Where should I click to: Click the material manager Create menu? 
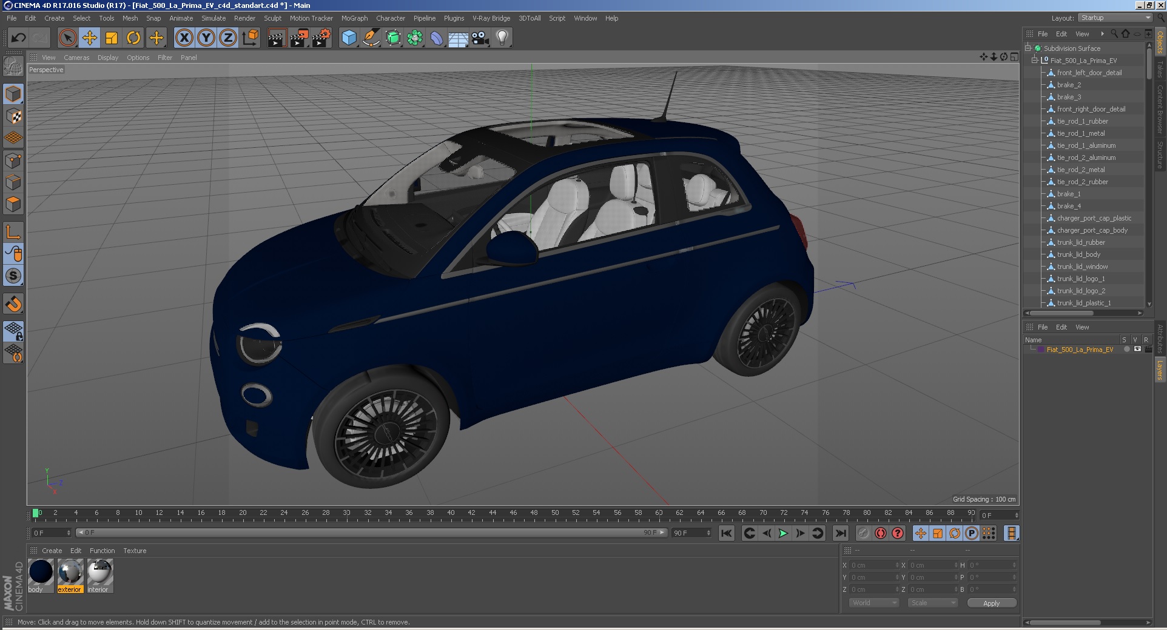coord(52,551)
